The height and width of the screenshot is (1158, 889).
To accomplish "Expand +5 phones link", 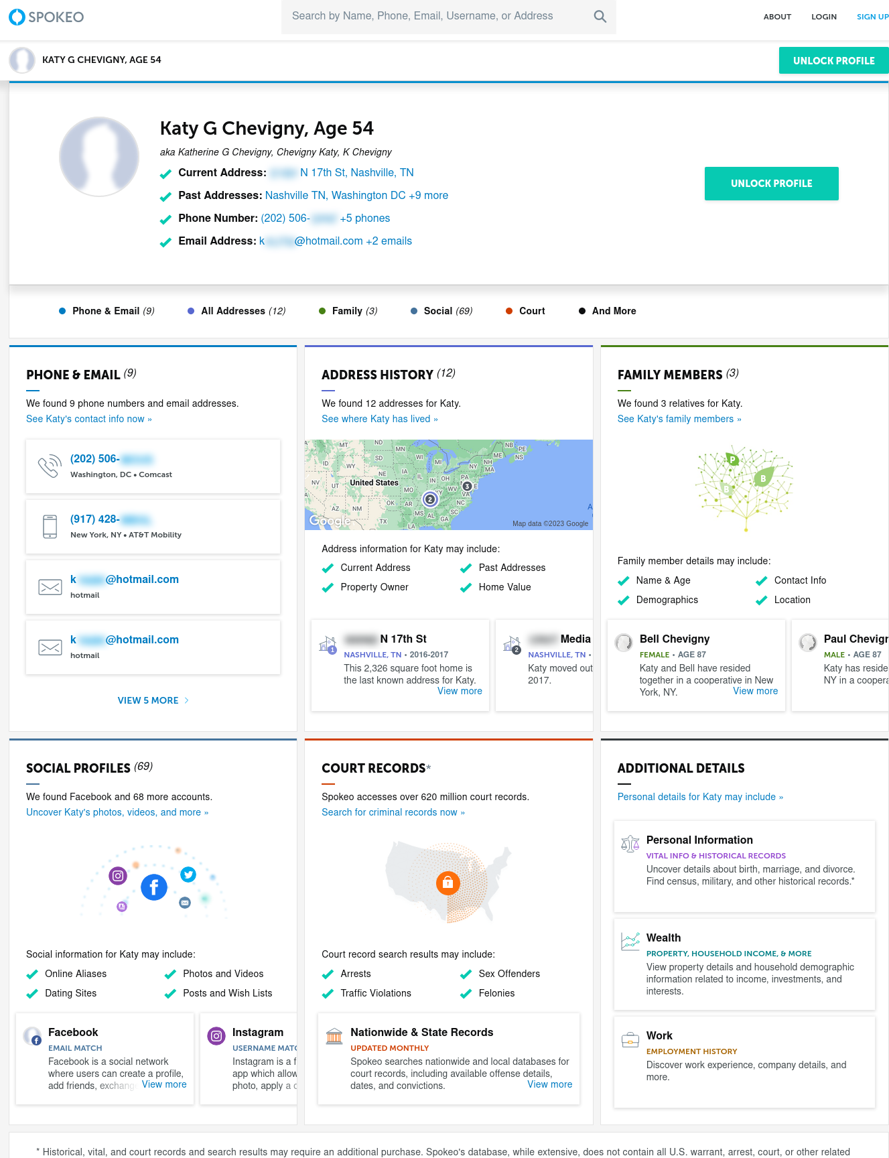I will (x=364, y=218).
